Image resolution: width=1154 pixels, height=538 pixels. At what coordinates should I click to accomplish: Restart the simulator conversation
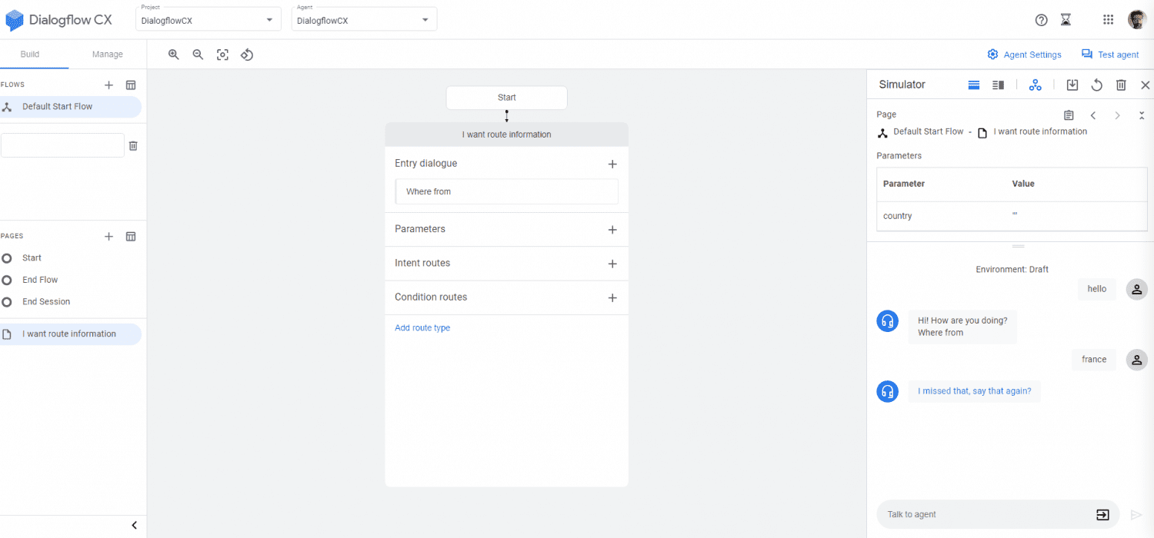[x=1096, y=85]
